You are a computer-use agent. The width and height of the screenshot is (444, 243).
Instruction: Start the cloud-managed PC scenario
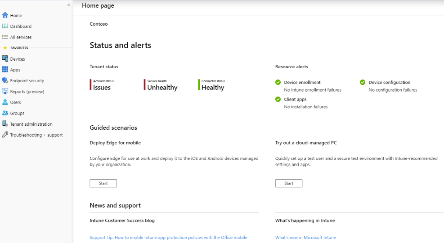288,183
